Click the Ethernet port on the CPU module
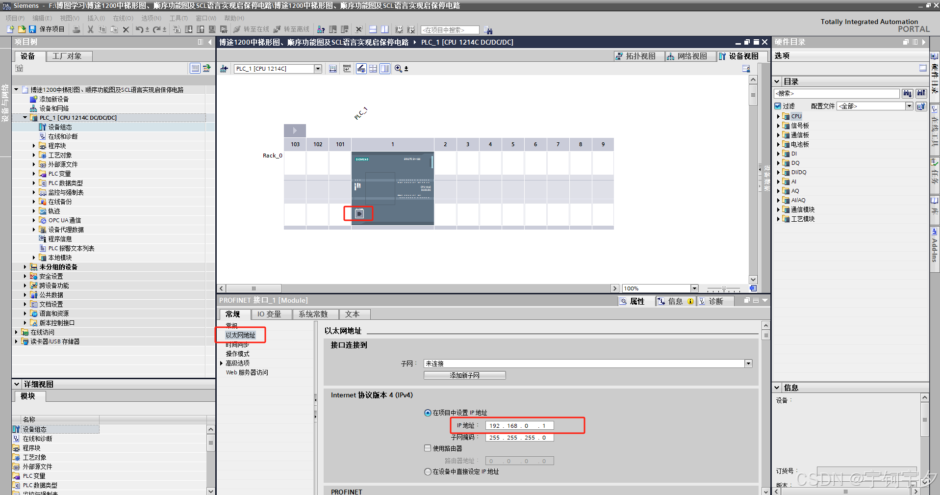Image resolution: width=940 pixels, height=495 pixels. click(x=359, y=213)
